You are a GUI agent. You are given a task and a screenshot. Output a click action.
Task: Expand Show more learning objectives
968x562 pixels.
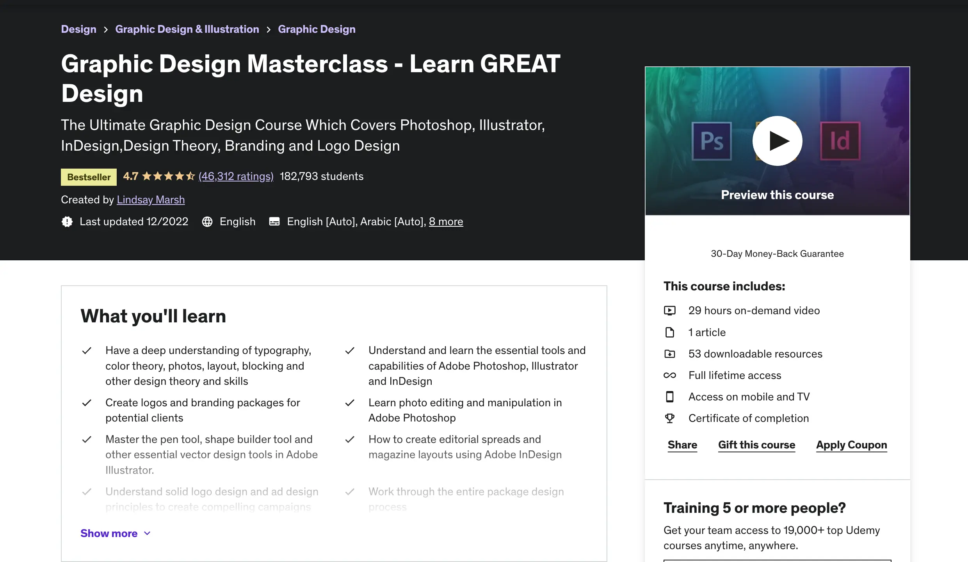click(109, 533)
